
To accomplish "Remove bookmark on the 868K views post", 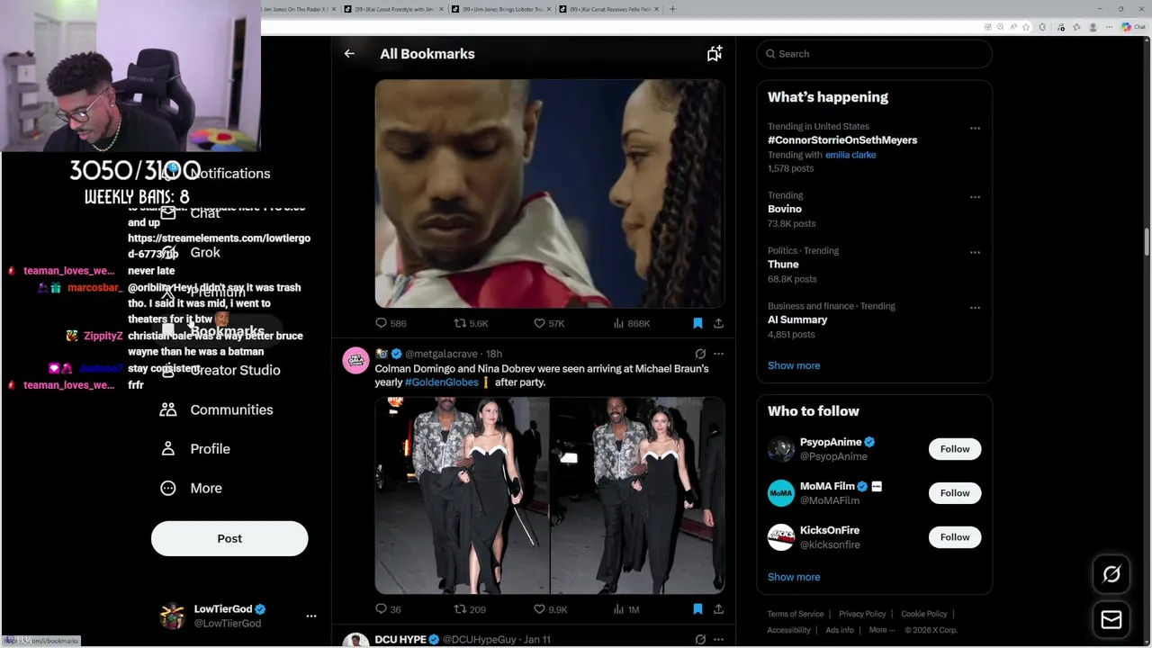I will tap(697, 323).
